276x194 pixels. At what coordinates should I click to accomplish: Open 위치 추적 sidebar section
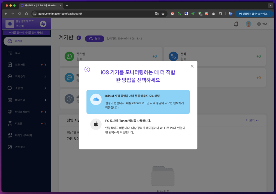tap(26, 76)
